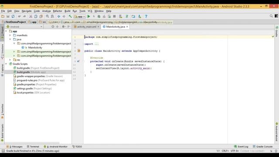Click the navigate Forward arrow icon
This screenshot has height=157, width=279.
pyautogui.click(x=64, y=17)
